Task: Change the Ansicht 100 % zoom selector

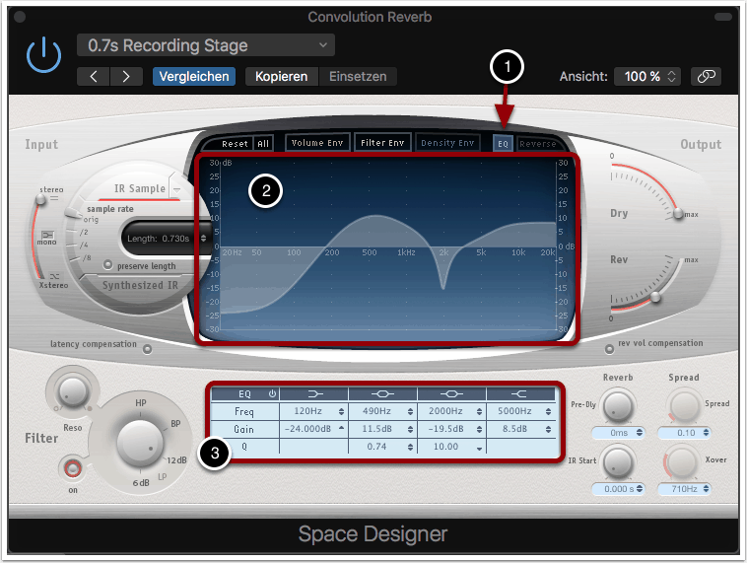Action: click(x=646, y=76)
